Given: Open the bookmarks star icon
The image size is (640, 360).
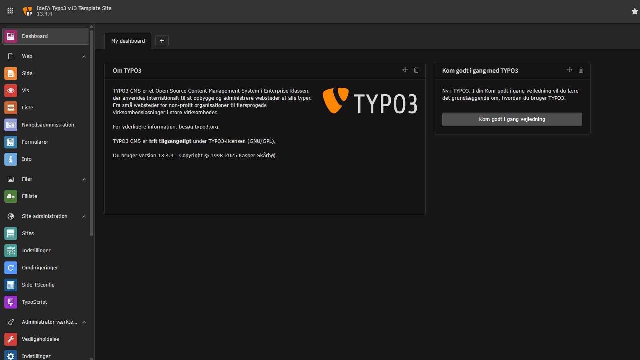Looking at the screenshot, I should 634,11.
